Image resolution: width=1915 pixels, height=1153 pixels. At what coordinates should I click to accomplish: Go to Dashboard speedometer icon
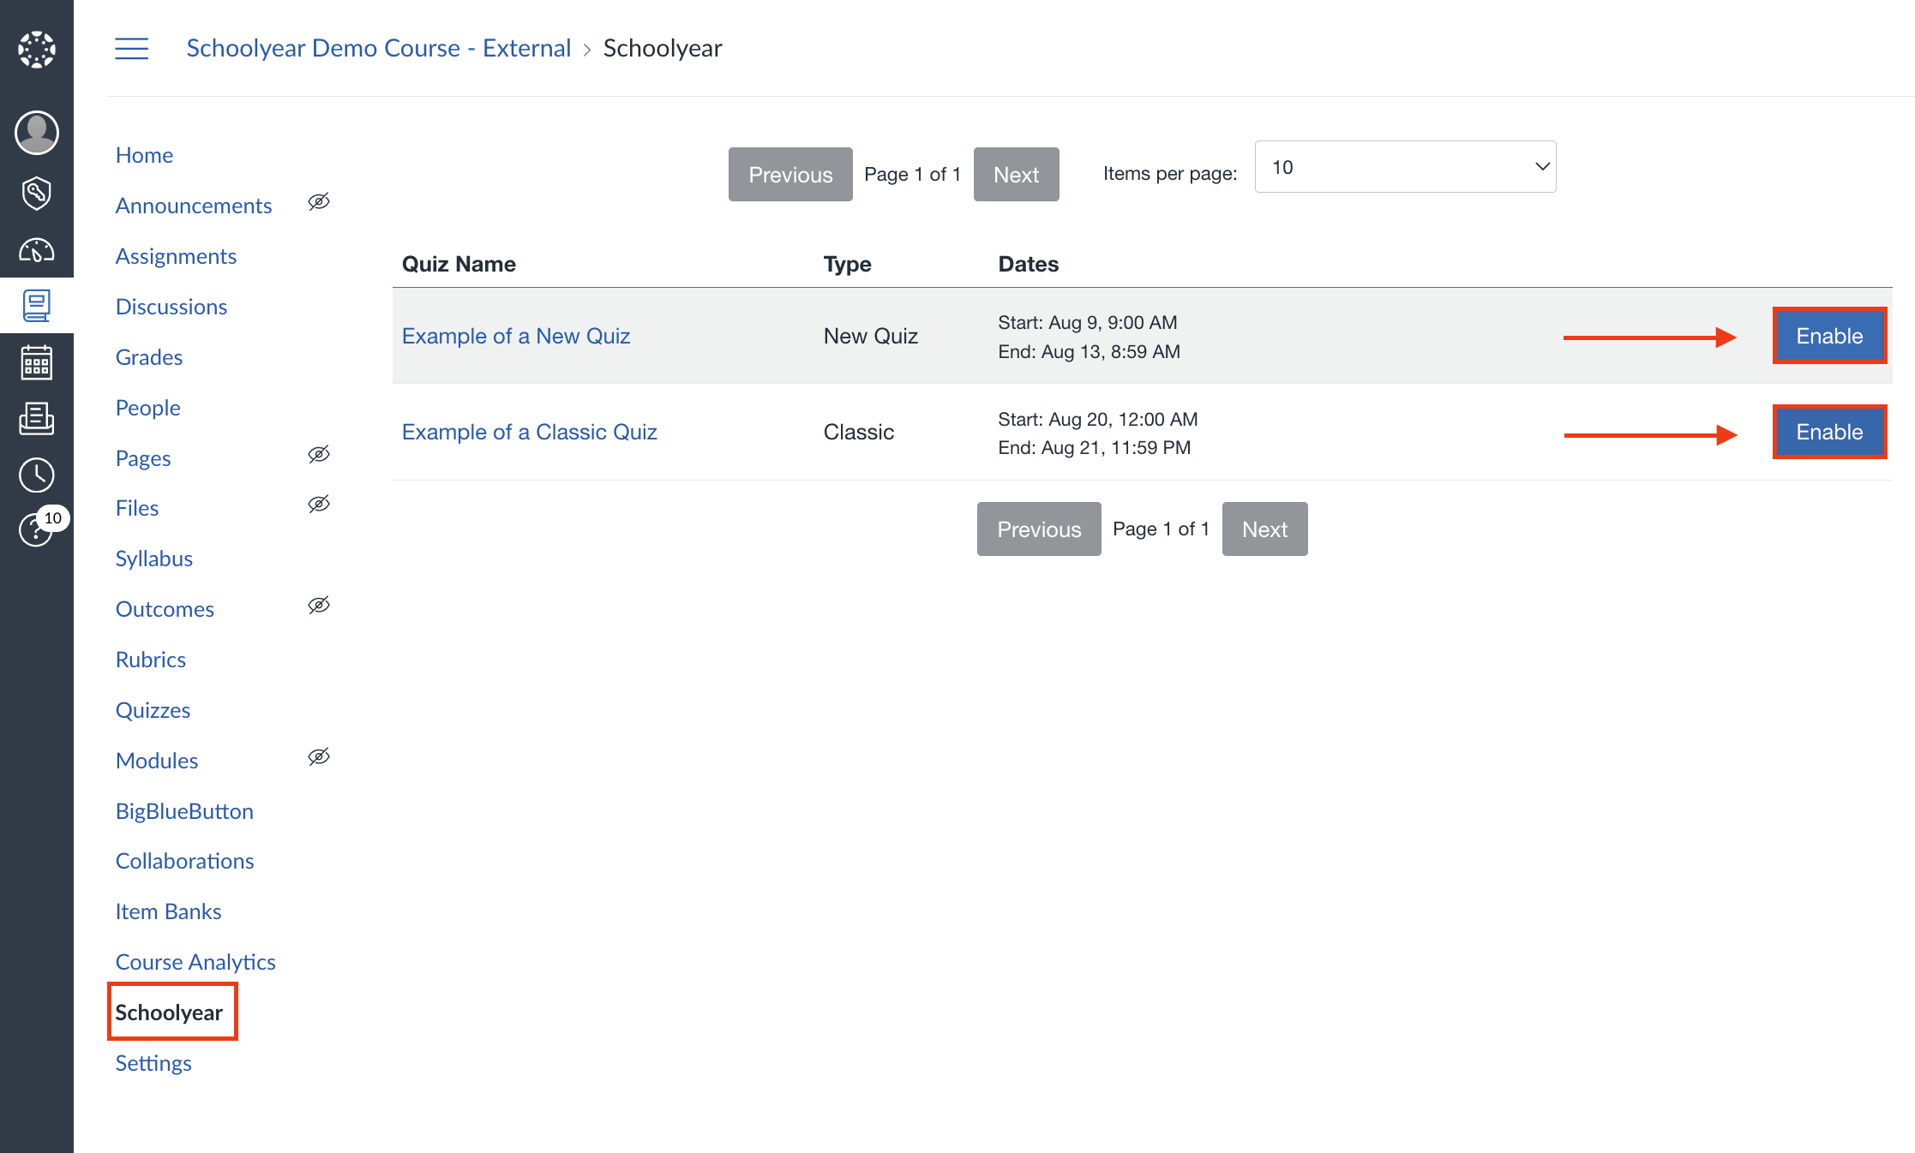(37, 251)
